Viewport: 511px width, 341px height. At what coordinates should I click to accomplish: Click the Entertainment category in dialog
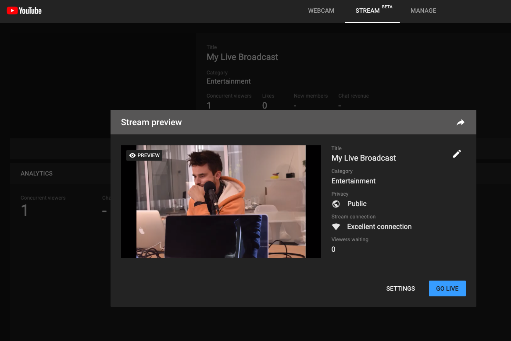(354, 181)
